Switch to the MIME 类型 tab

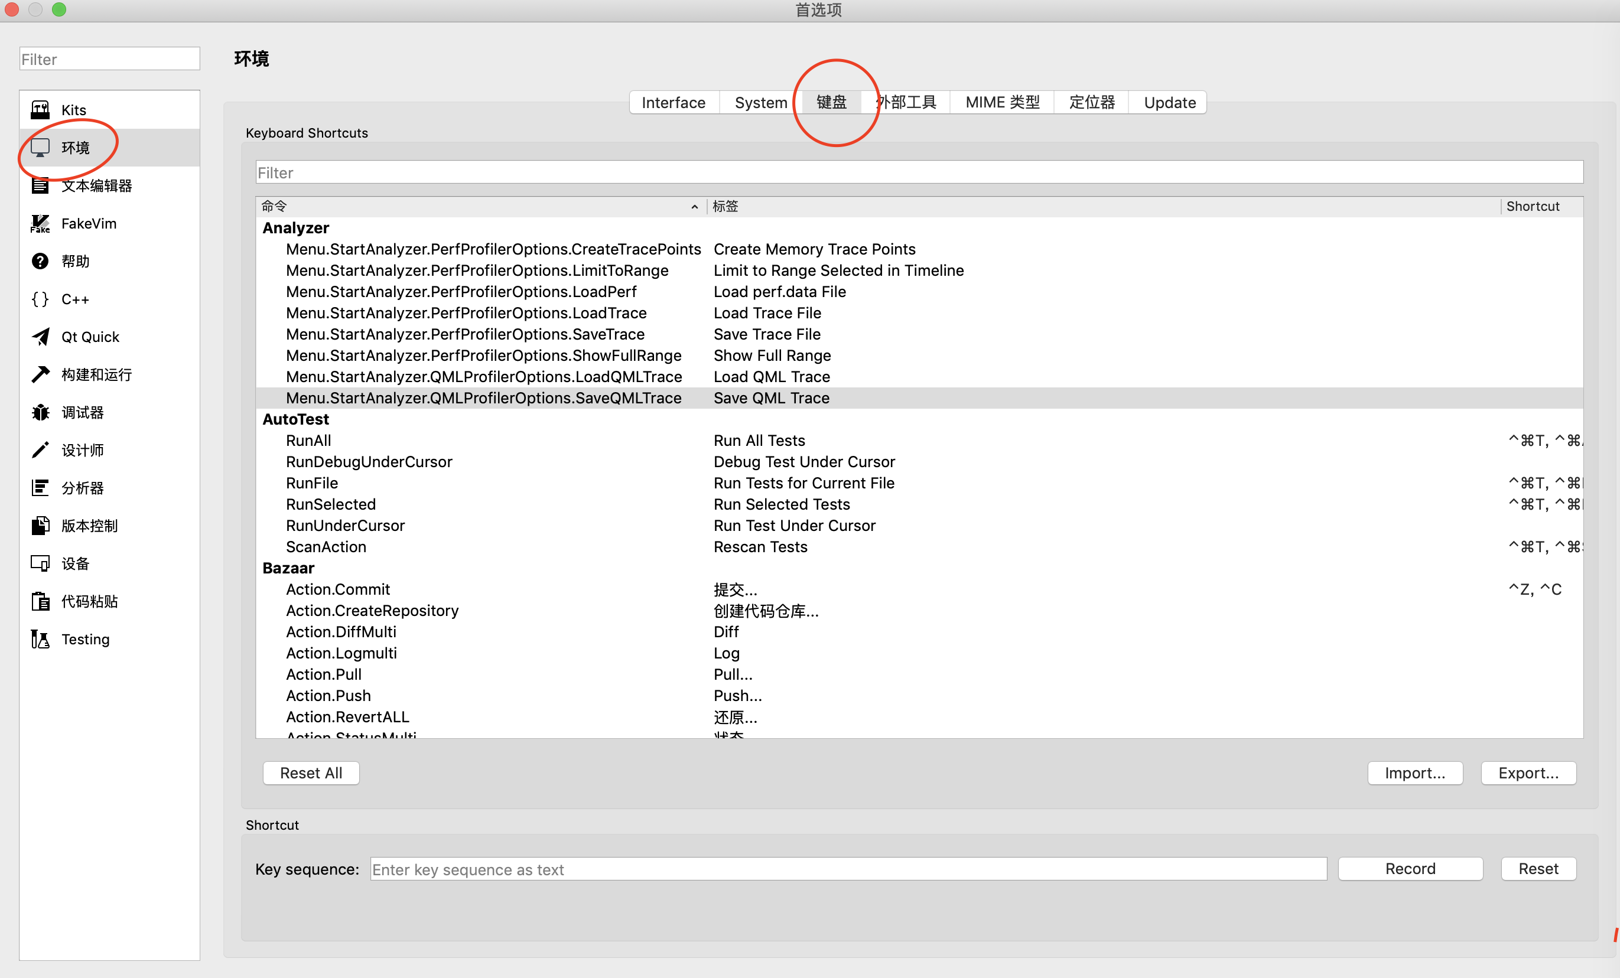1001,102
